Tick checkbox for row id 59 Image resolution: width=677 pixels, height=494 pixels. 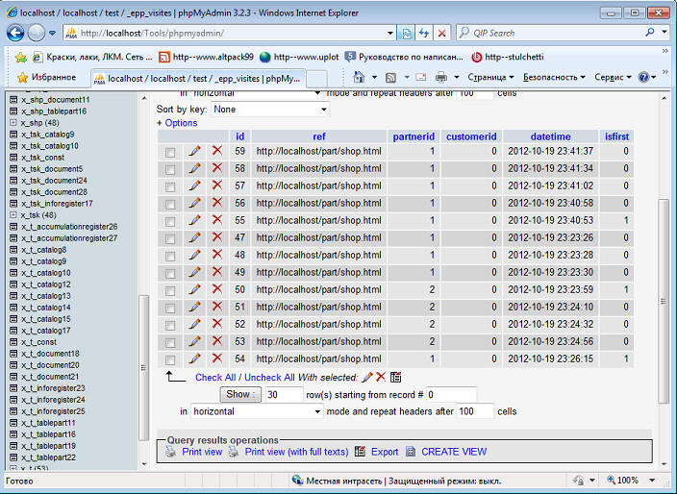tap(170, 152)
